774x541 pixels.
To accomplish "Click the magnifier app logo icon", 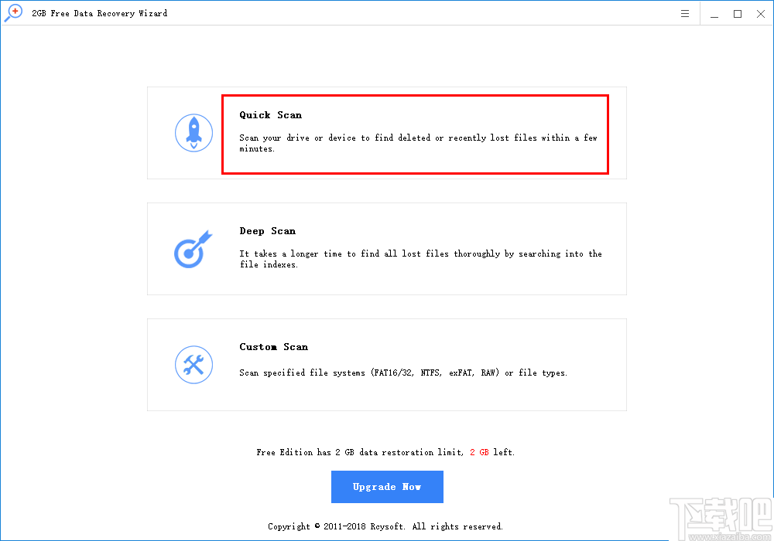I will coord(12,12).
